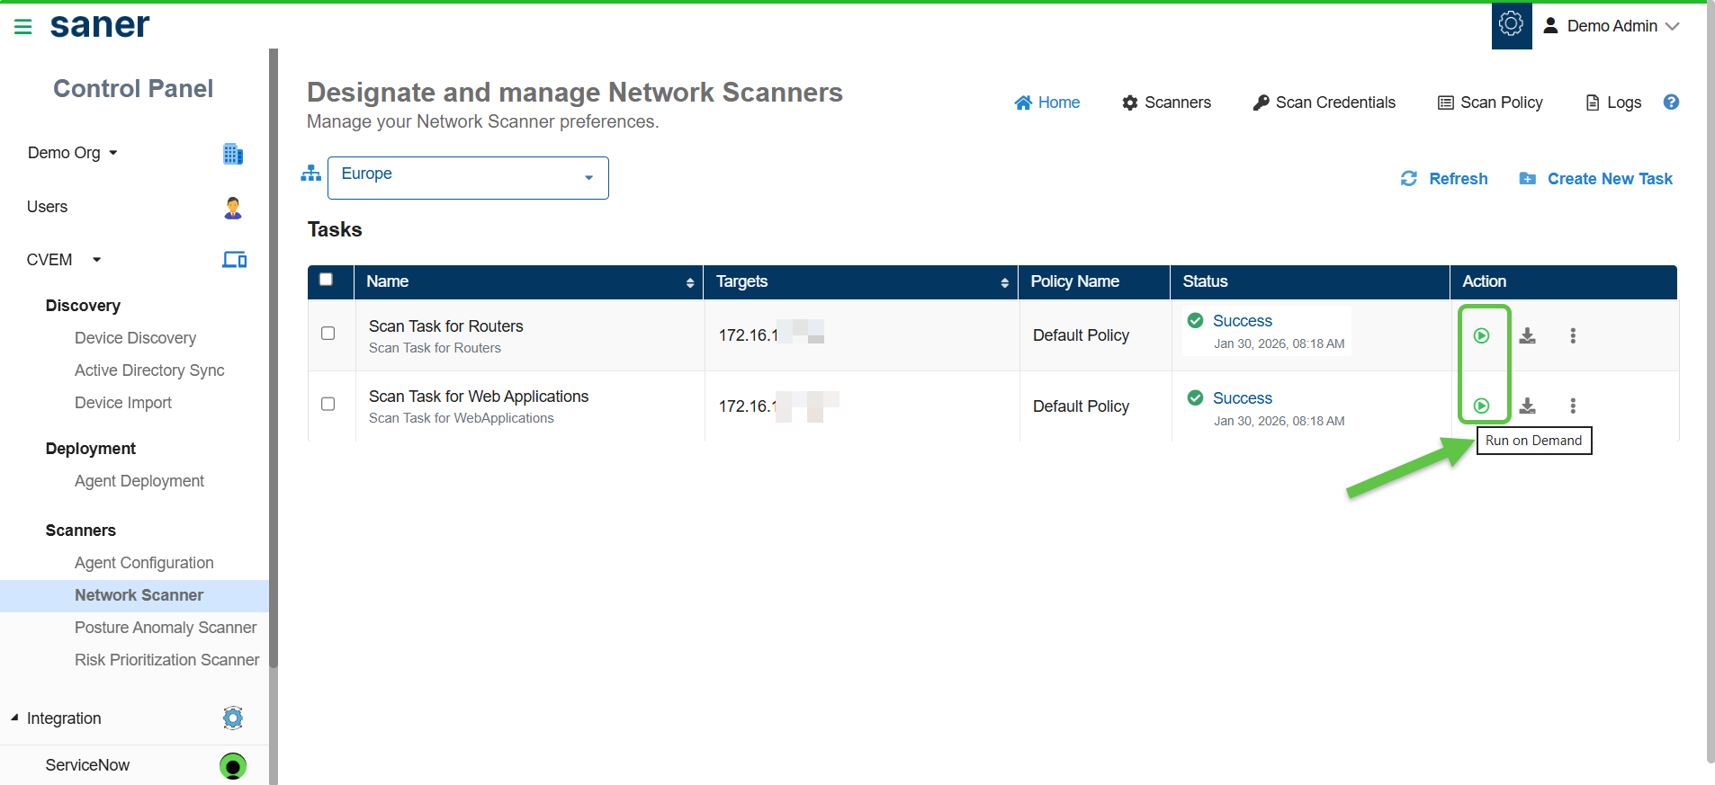
Task: Open Agent Deployment in sidebar
Action: point(139,481)
